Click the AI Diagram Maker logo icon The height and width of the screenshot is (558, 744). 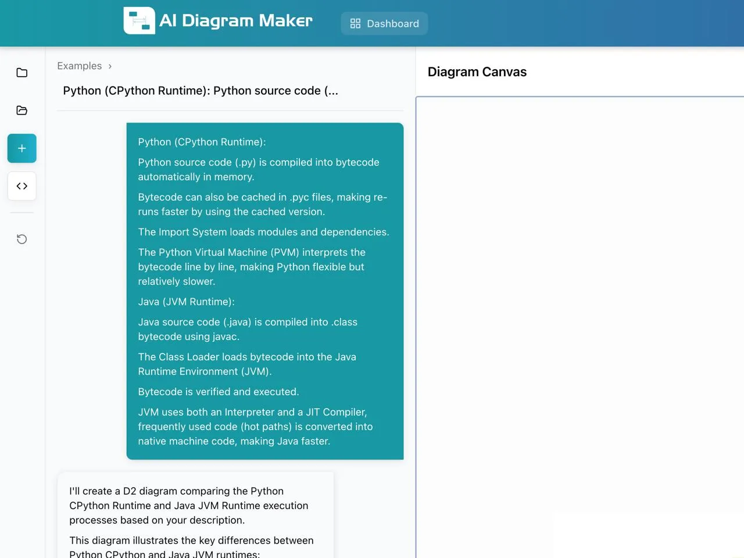coord(139,21)
